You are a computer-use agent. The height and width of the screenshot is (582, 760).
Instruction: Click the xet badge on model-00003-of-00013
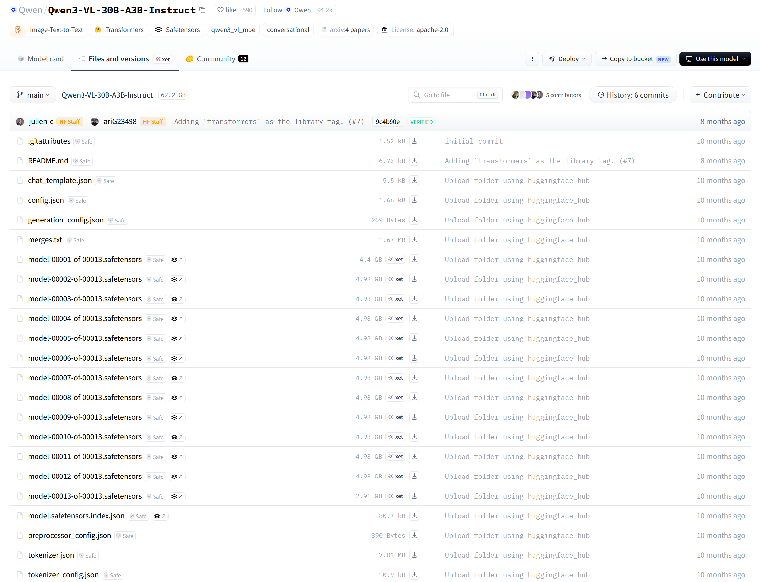click(395, 299)
